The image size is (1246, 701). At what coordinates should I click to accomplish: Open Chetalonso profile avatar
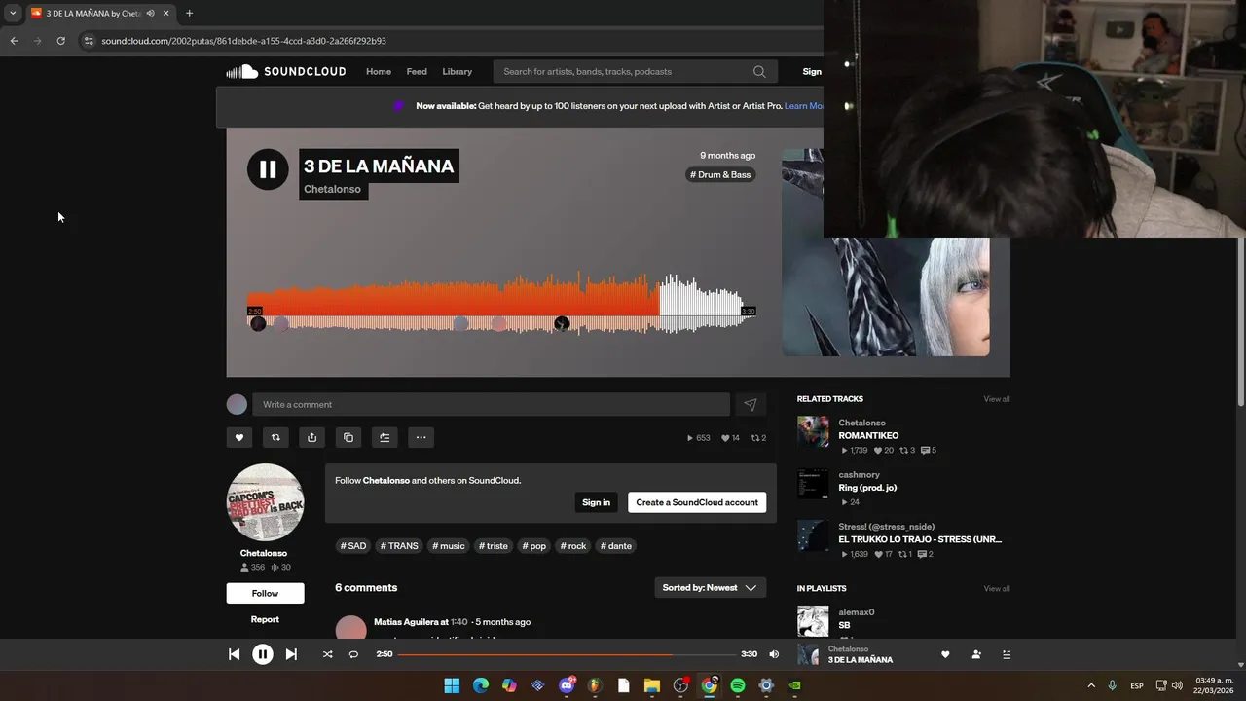(x=265, y=502)
